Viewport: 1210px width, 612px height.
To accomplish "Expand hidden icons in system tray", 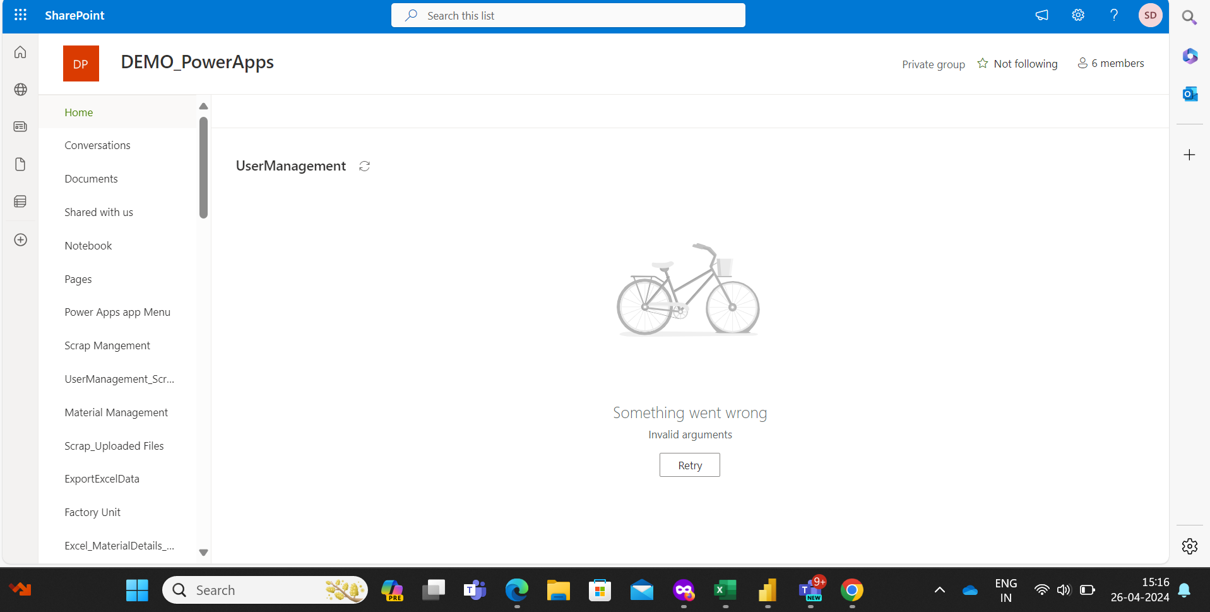I will tap(939, 589).
